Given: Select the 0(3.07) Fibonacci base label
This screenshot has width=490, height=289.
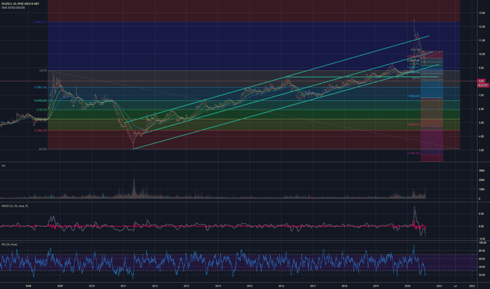Looking at the screenshot, I should (43, 149).
